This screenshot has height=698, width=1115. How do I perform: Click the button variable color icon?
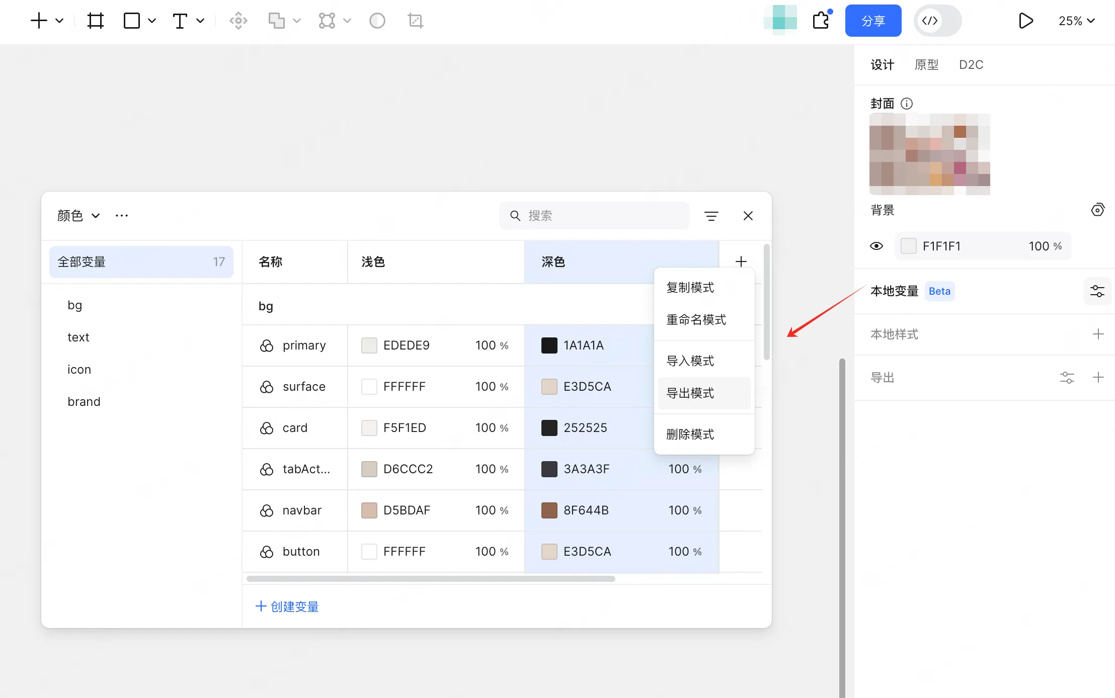267,552
